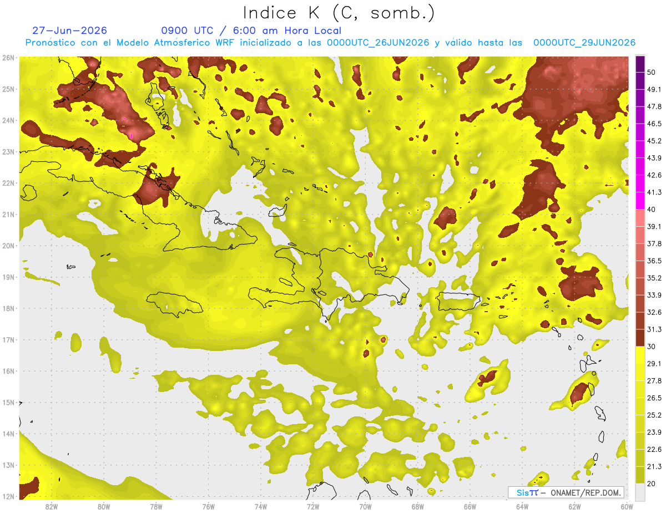Select the 66W longitude label
The image size is (666, 514).
coord(470,506)
